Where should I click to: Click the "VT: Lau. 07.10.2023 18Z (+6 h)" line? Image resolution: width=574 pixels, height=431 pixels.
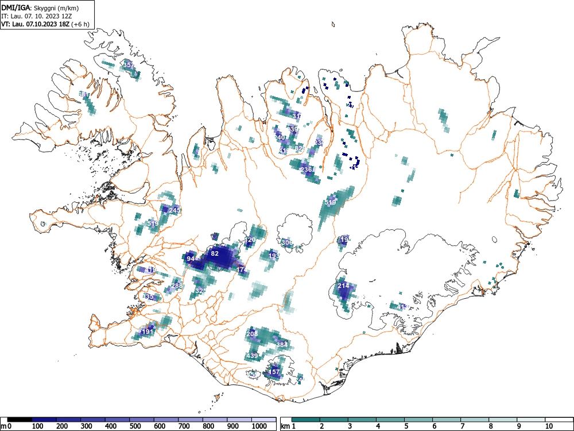[45, 24]
